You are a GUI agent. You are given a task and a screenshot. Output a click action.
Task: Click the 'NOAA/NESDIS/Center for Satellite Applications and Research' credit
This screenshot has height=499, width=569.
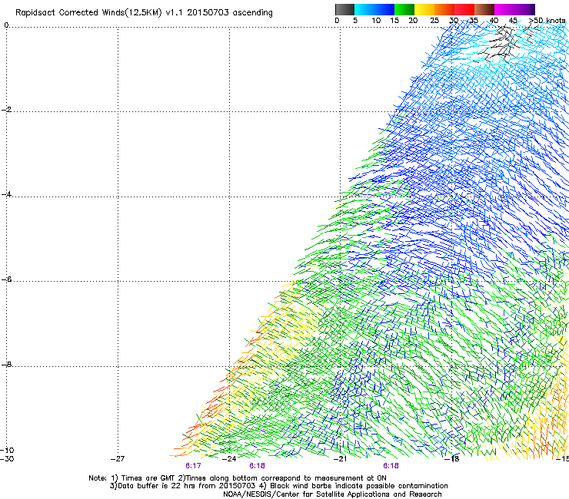332,494
